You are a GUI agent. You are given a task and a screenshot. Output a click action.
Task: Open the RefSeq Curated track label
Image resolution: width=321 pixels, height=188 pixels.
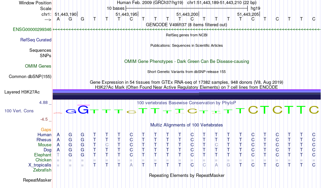point(36,40)
